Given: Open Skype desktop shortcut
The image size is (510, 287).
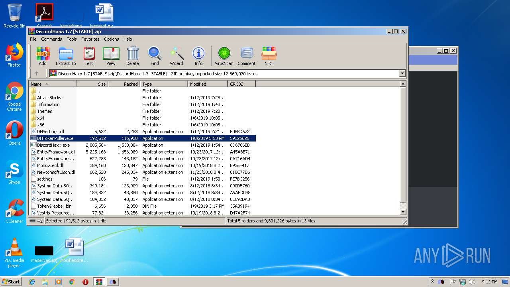Looking at the screenshot, I should click(14, 172).
